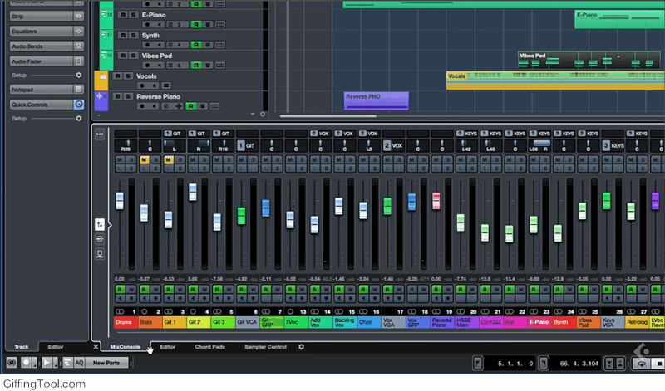The width and height of the screenshot is (665, 391).
Task: Open the Sampler Control tab
Action: (x=265, y=346)
